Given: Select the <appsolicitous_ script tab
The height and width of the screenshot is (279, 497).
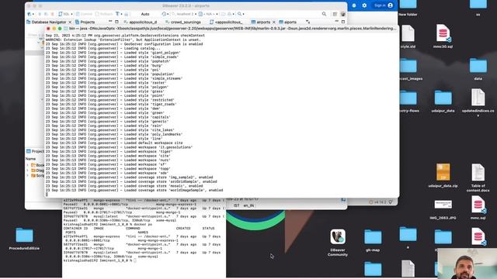Looking at the screenshot, I should click(226, 22).
